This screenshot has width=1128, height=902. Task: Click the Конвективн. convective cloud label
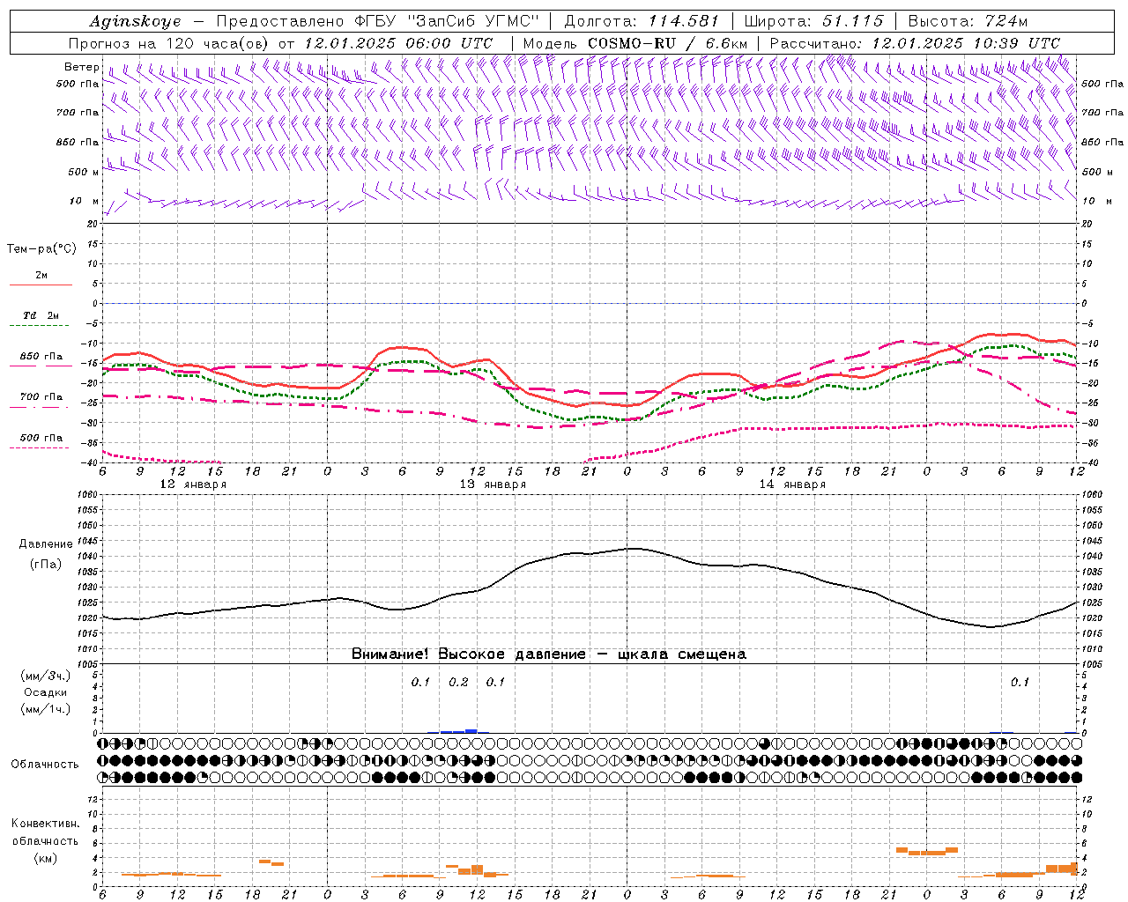coord(46,824)
